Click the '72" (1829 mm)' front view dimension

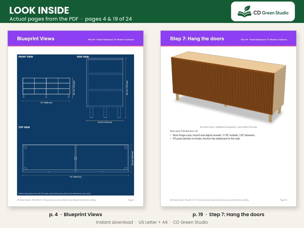point(46,103)
